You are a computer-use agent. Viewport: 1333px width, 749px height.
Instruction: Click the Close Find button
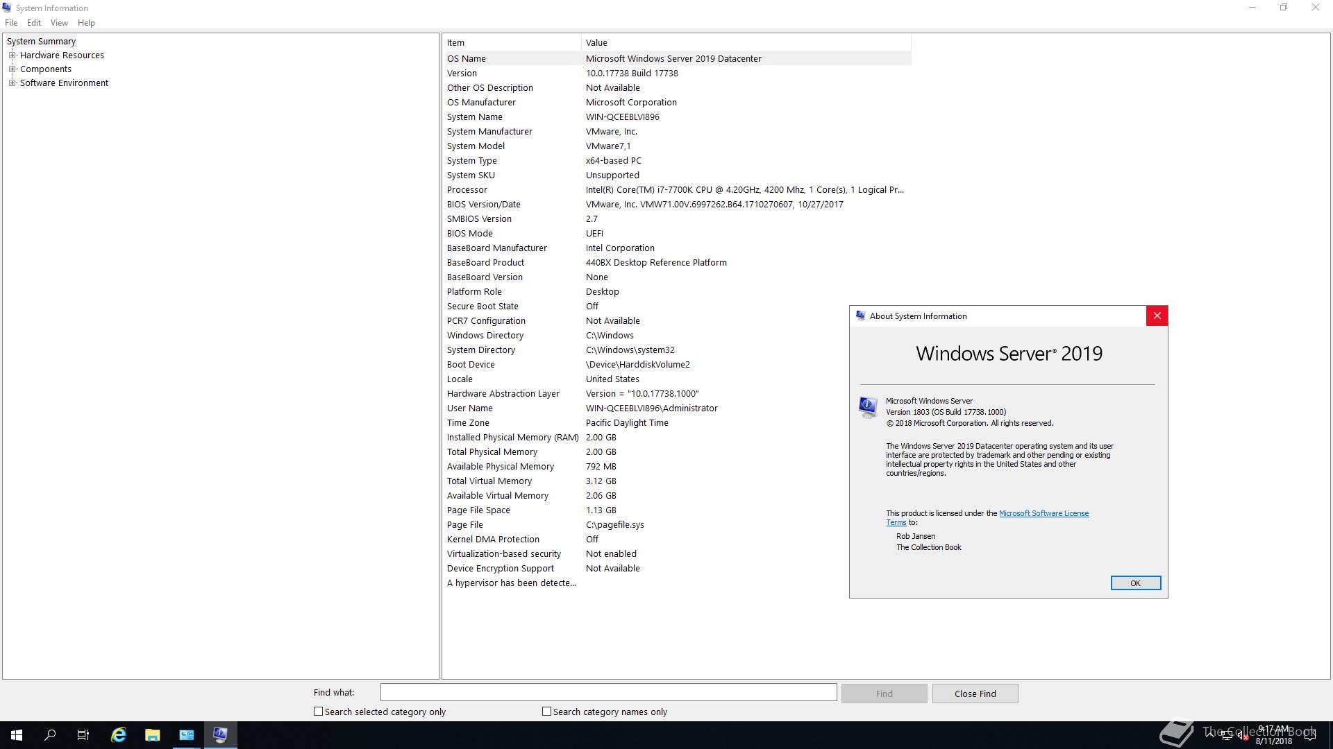point(975,694)
